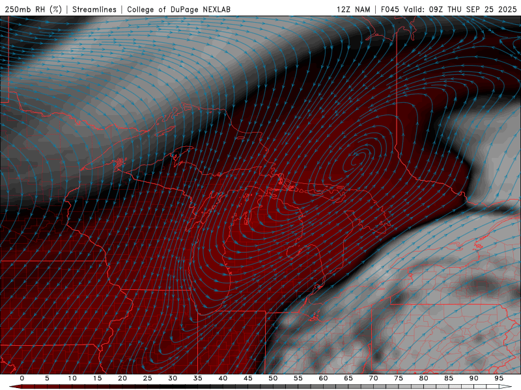Image resolution: width=521 pixels, height=390 pixels.
Task: Select the colorbar value "75"
Action: 399,378
